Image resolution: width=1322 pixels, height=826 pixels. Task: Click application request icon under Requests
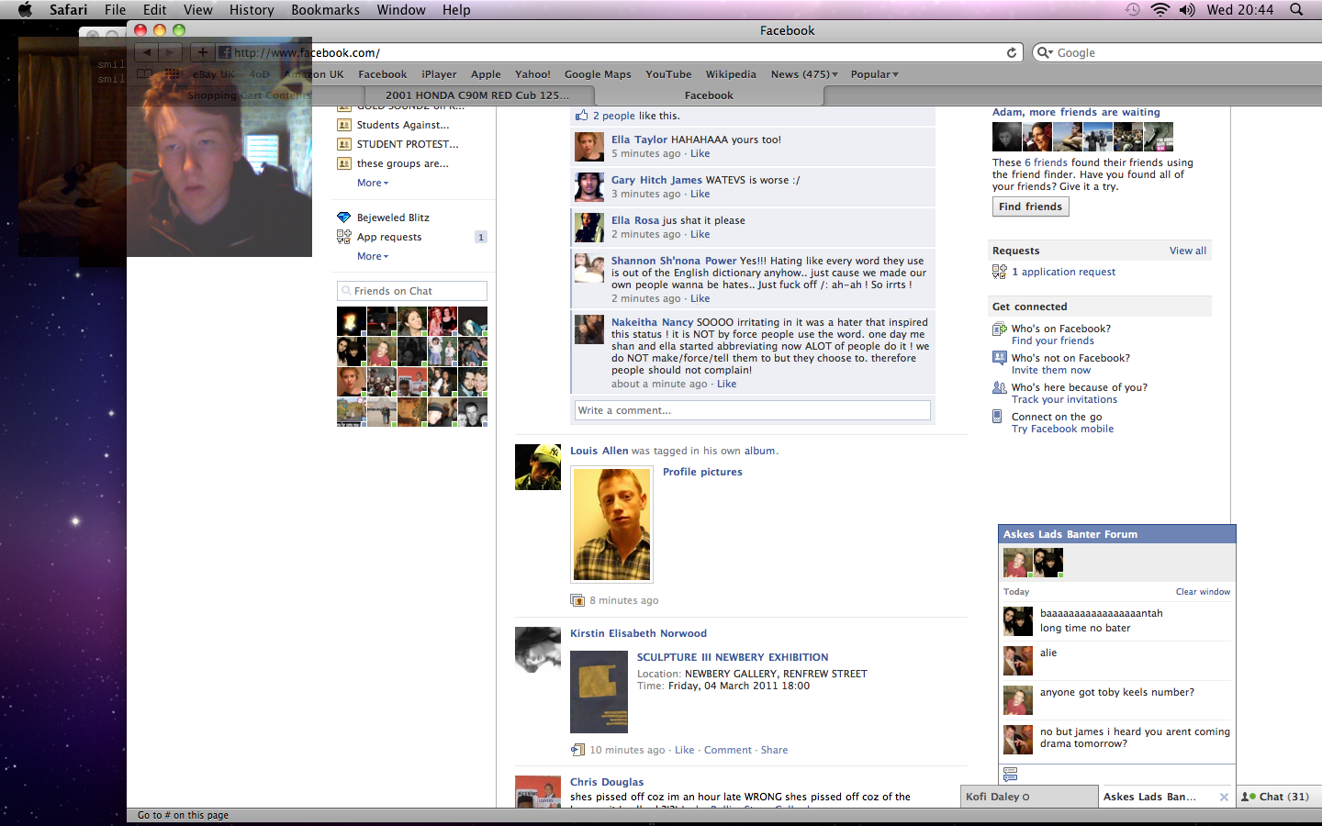[999, 272]
